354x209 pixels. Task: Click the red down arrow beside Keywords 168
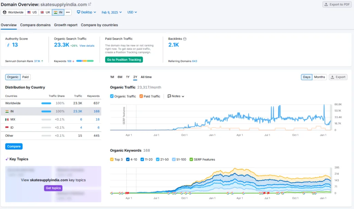(x=73, y=61)
